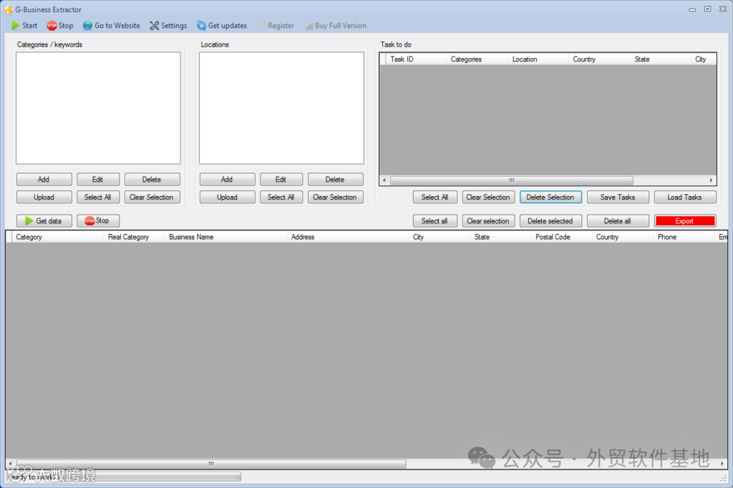Click Delete under Categories / keywords
733x488 pixels.
[x=152, y=180]
